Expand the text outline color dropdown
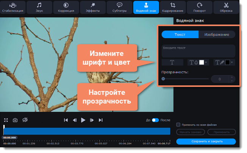247x153 pixels. (x=233, y=63)
